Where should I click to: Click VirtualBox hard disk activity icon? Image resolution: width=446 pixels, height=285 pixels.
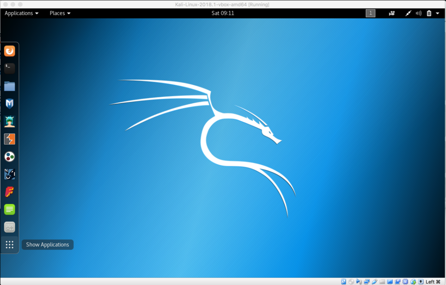(x=344, y=282)
